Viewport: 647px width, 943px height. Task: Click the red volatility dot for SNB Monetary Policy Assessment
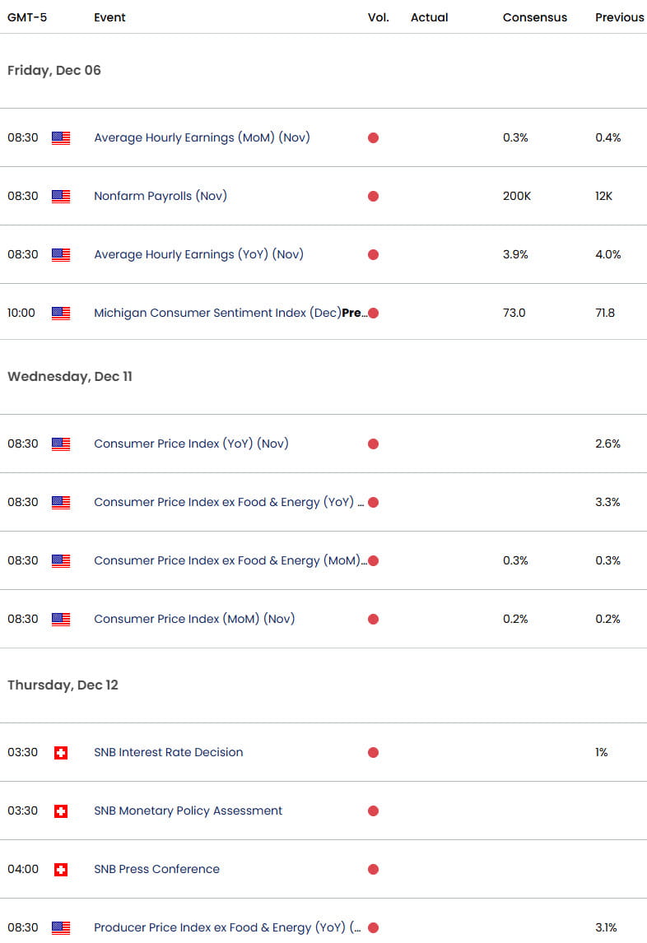pos(373,811)
